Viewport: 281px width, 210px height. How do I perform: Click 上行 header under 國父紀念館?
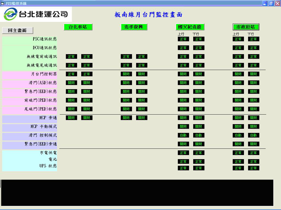(181, 34)
